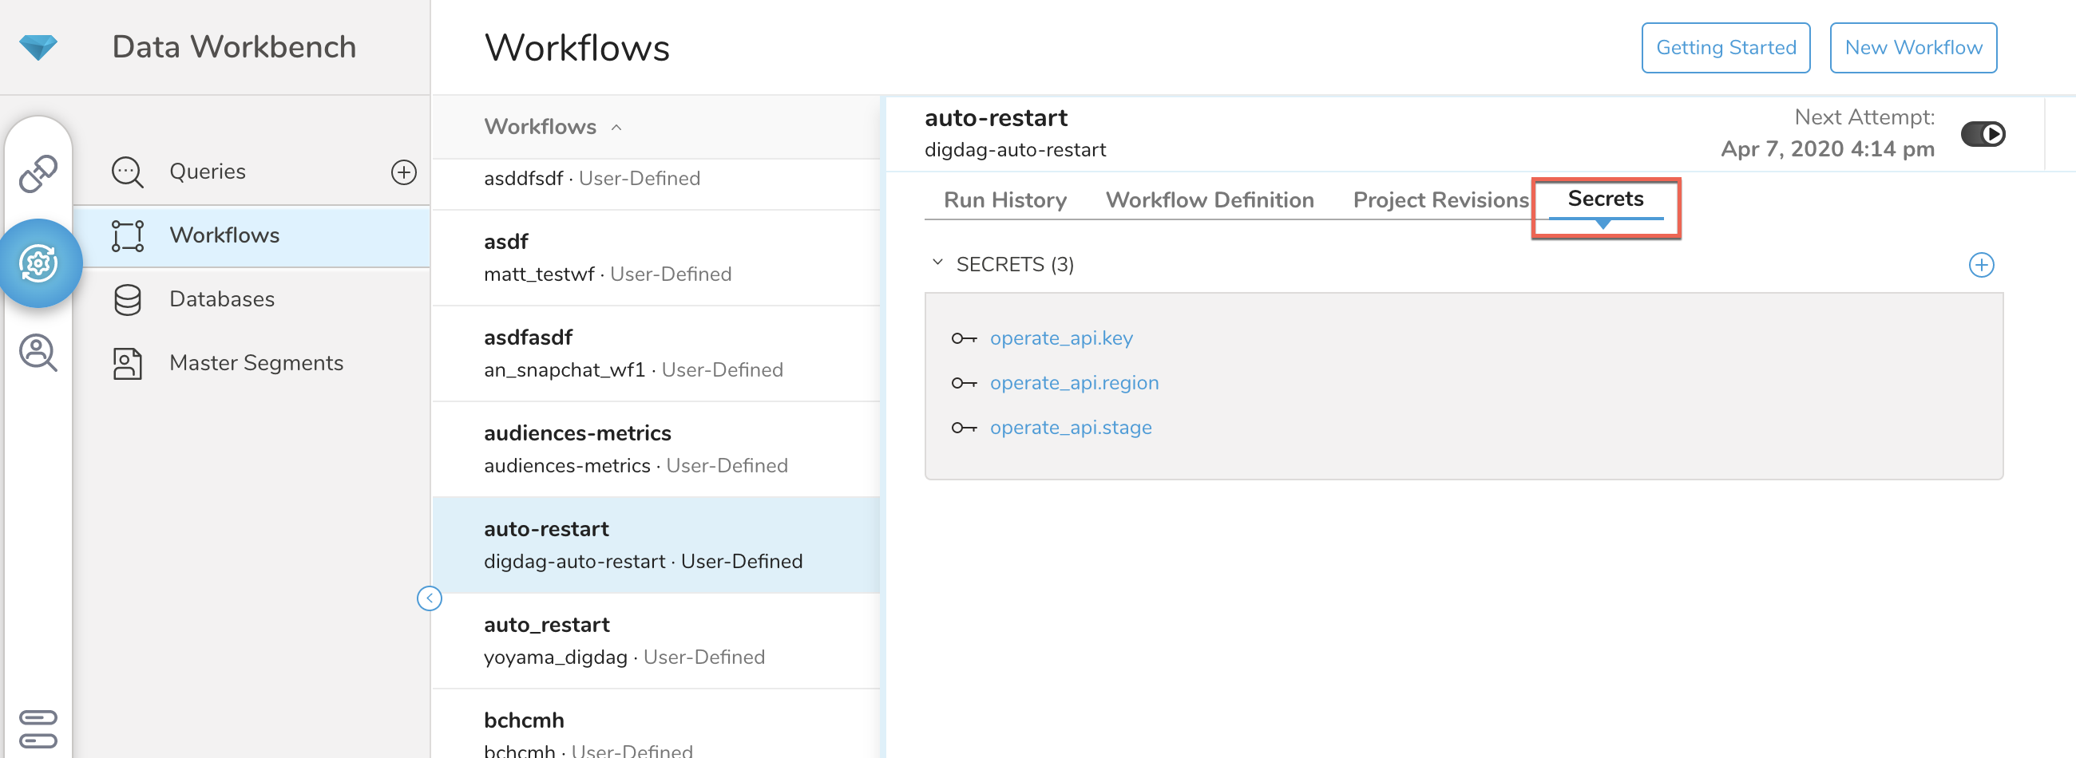
Task: Collapse the sidebar navigation panel arrow
Action: (430, 598)
